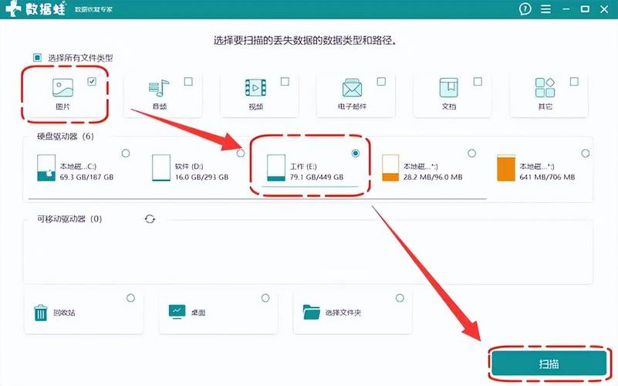Select the 工作 (E:) radio button
This screenshot has width=618, height=386.
(x=356, y=153)
